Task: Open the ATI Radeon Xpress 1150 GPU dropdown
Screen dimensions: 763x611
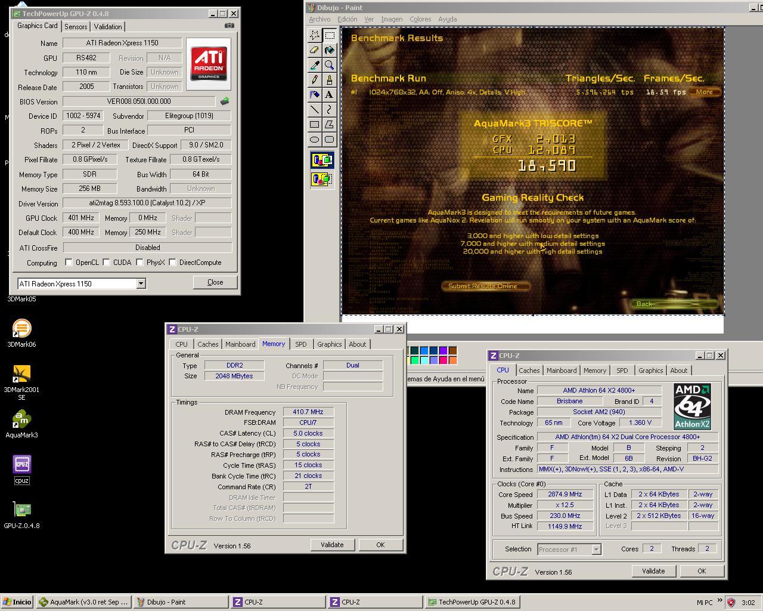Action: click(x=141, y=284)
